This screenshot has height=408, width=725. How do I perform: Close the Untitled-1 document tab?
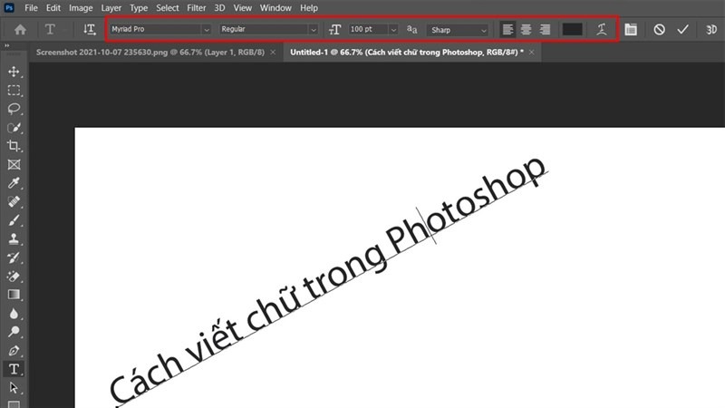(x=532, y=53)
